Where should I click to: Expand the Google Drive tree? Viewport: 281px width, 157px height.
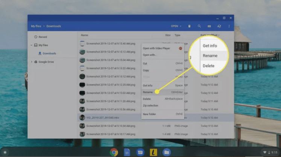pos(31,62)
